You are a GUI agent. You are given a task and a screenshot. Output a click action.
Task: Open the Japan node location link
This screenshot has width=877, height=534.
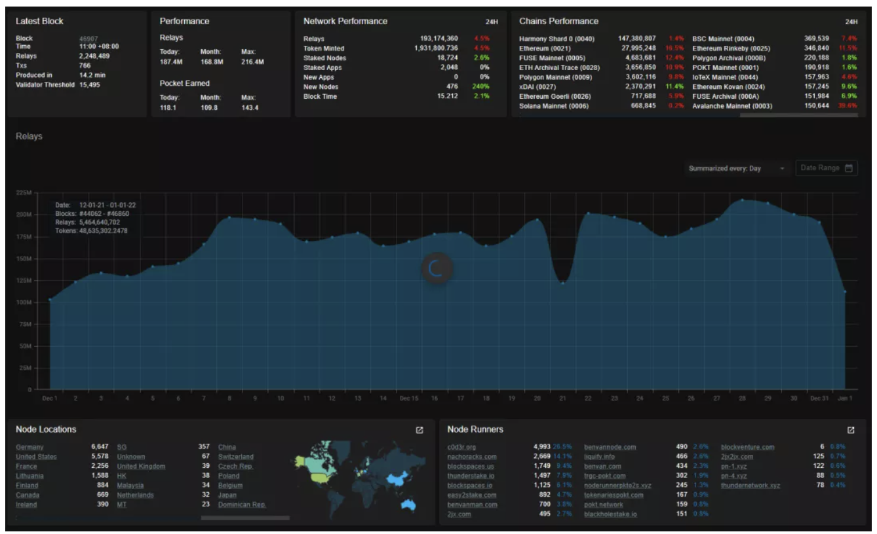tap(227, 495)
